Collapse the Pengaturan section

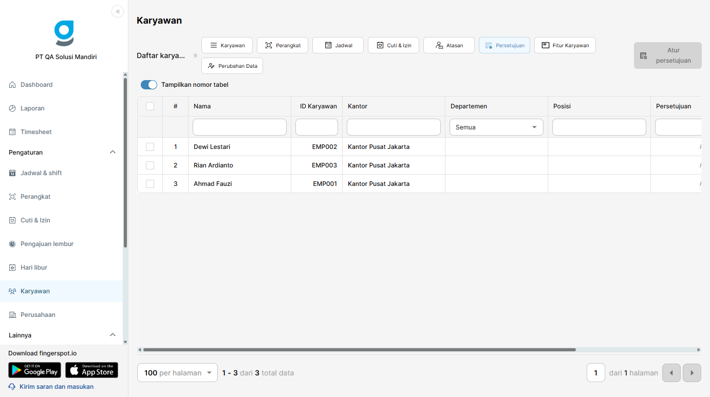point(113,153)
